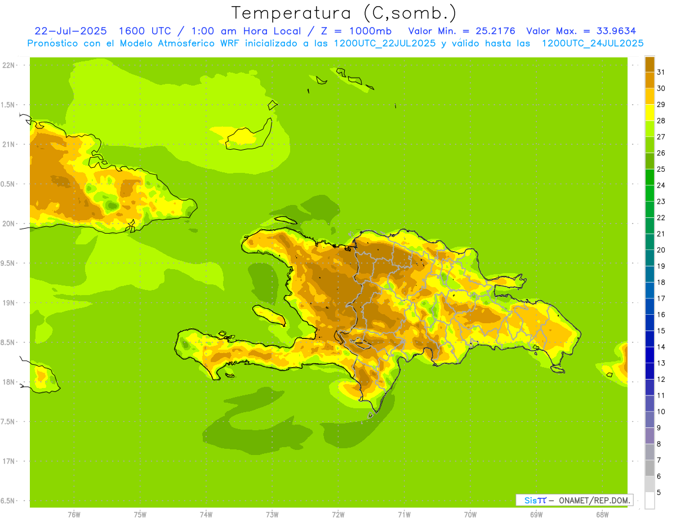Click the '20N' latitude axis label
The image size is (676, 522).
tap(8, 224)
